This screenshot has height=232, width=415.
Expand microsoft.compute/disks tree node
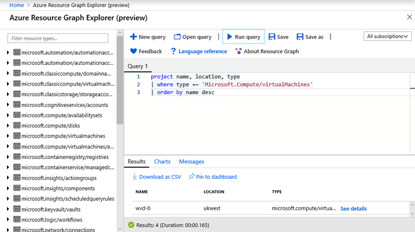(x=8, y=126)
